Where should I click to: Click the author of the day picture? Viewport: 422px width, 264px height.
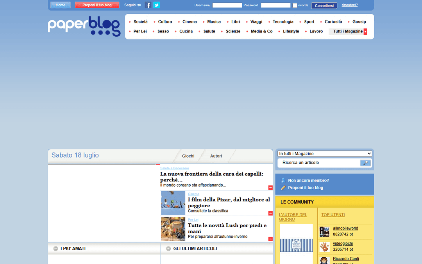tap(296, 244)
